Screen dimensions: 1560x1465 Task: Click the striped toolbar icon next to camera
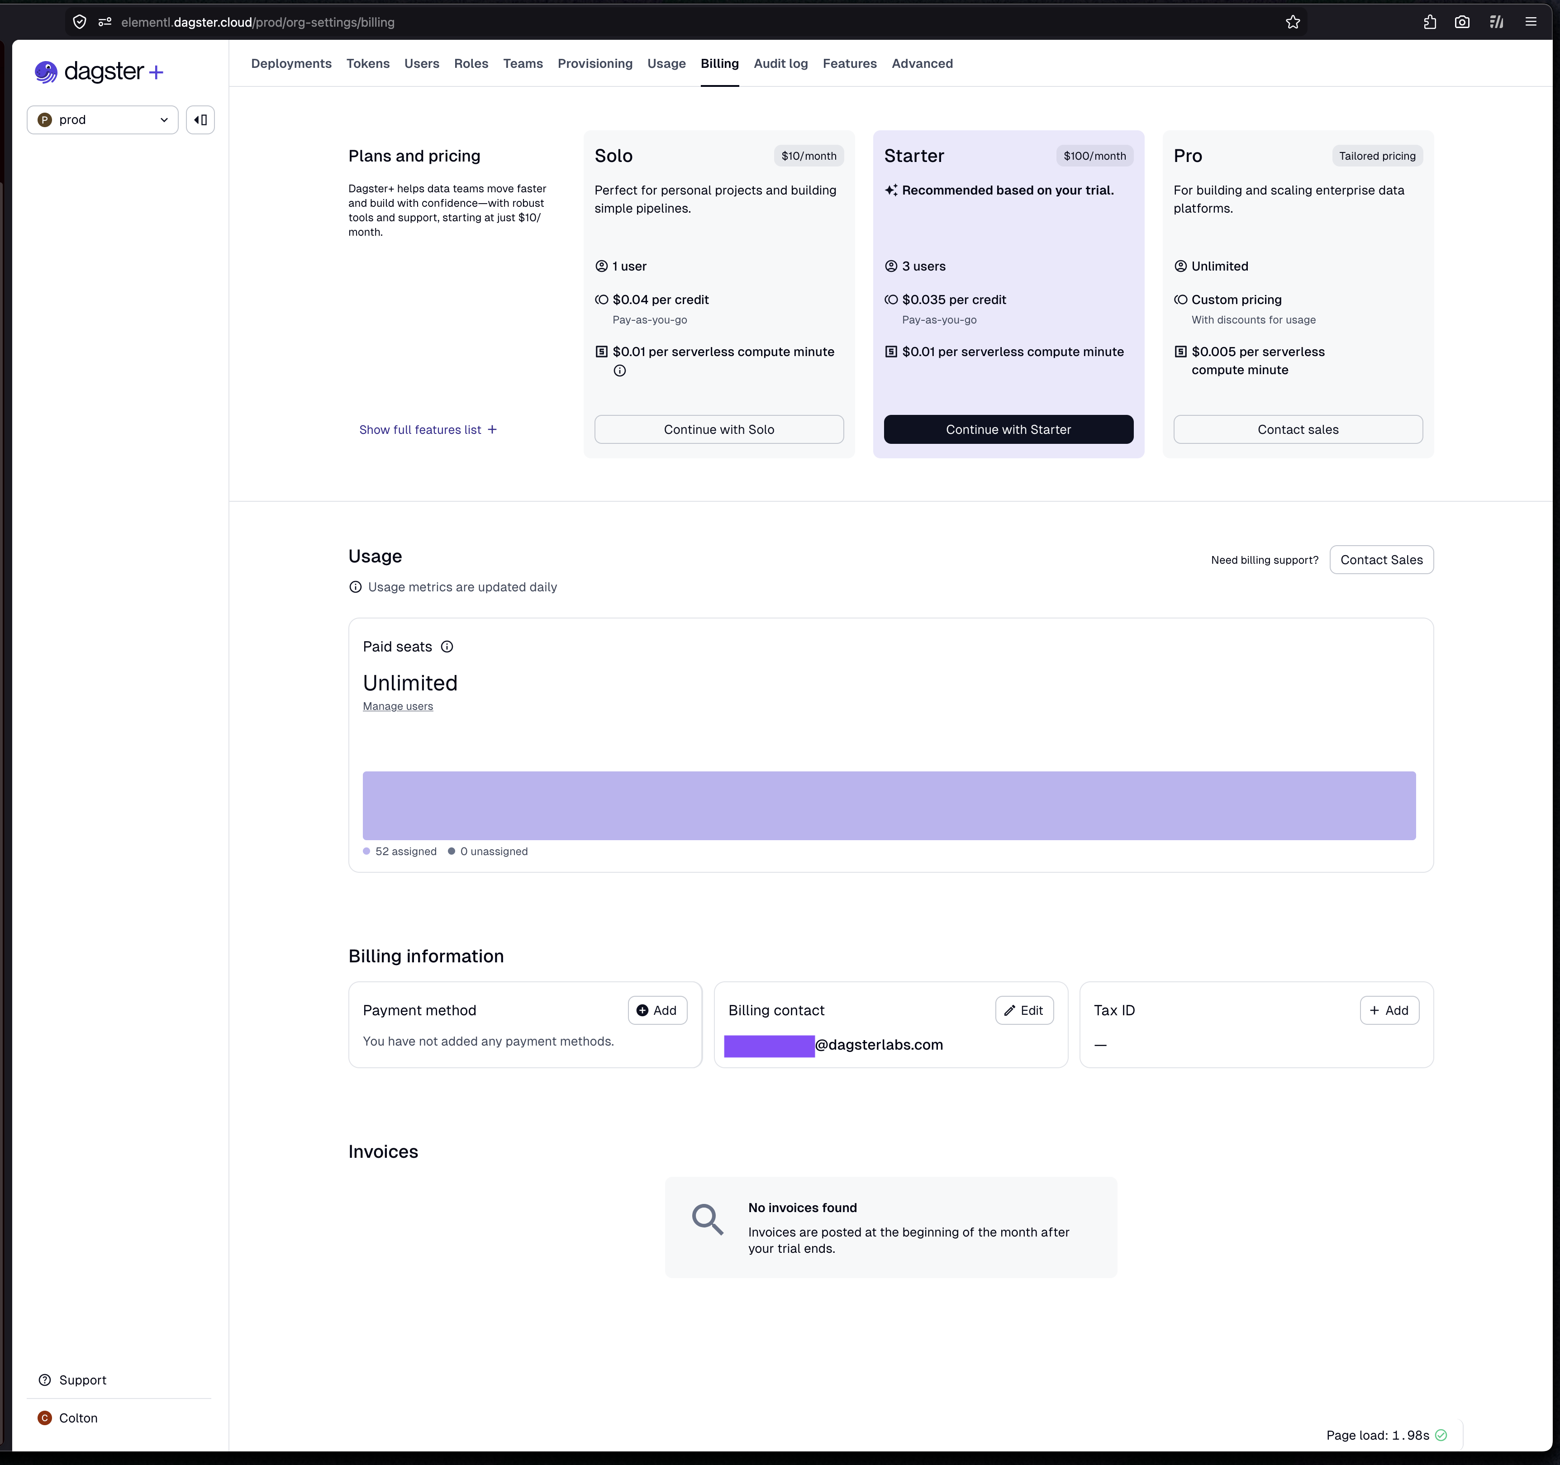[x=1497, y=22]
